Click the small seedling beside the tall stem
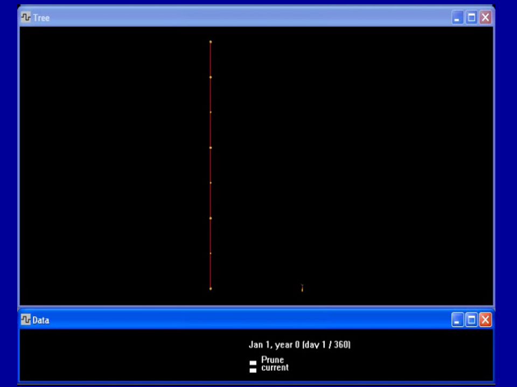This screenshot has width=517, height=387. click(x=302, y=288)
